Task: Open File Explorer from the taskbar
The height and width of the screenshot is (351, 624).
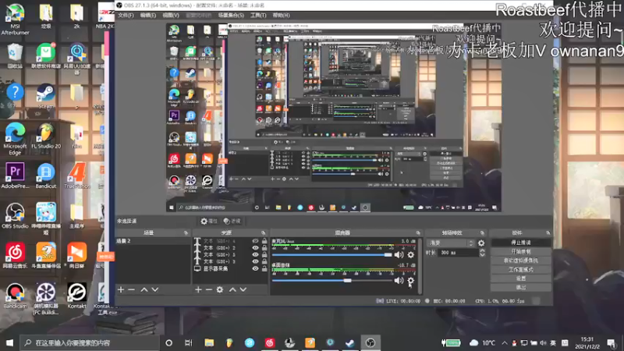Action: click(x=209, y=342)
